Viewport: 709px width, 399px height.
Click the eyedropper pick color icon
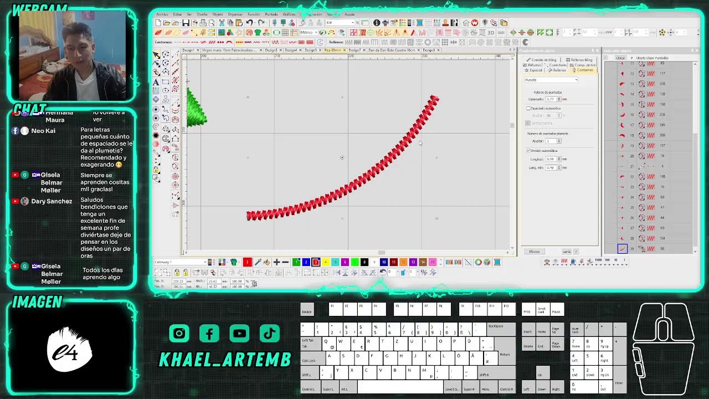coord(258,262)
